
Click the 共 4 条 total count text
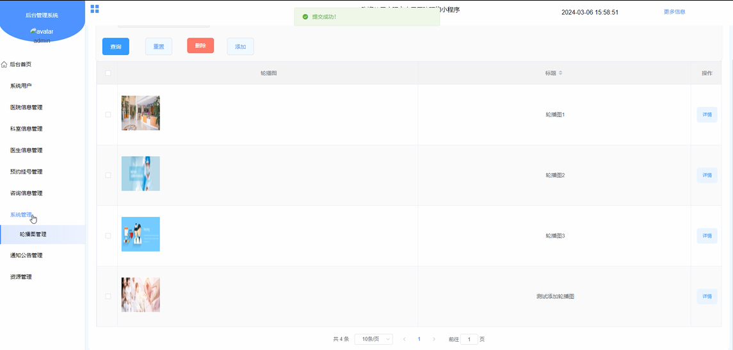(341, 339)
